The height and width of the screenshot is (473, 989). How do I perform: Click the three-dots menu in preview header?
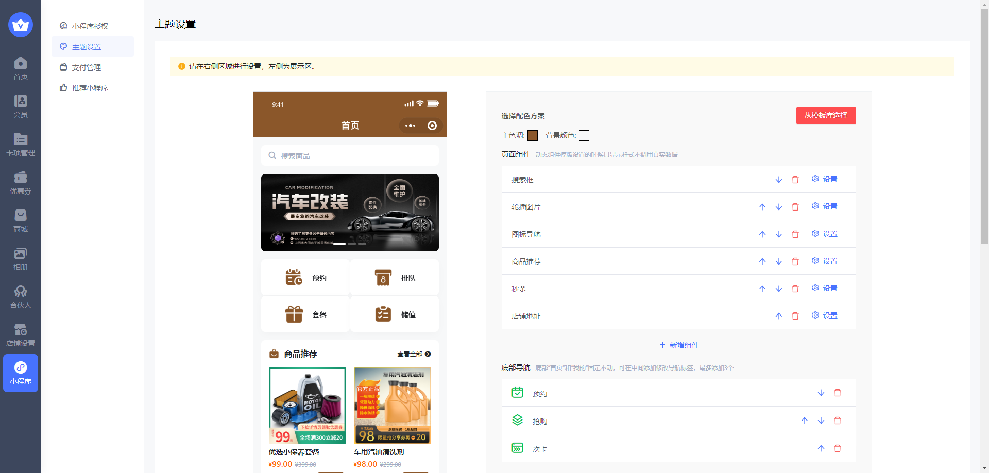click(410, 126)
